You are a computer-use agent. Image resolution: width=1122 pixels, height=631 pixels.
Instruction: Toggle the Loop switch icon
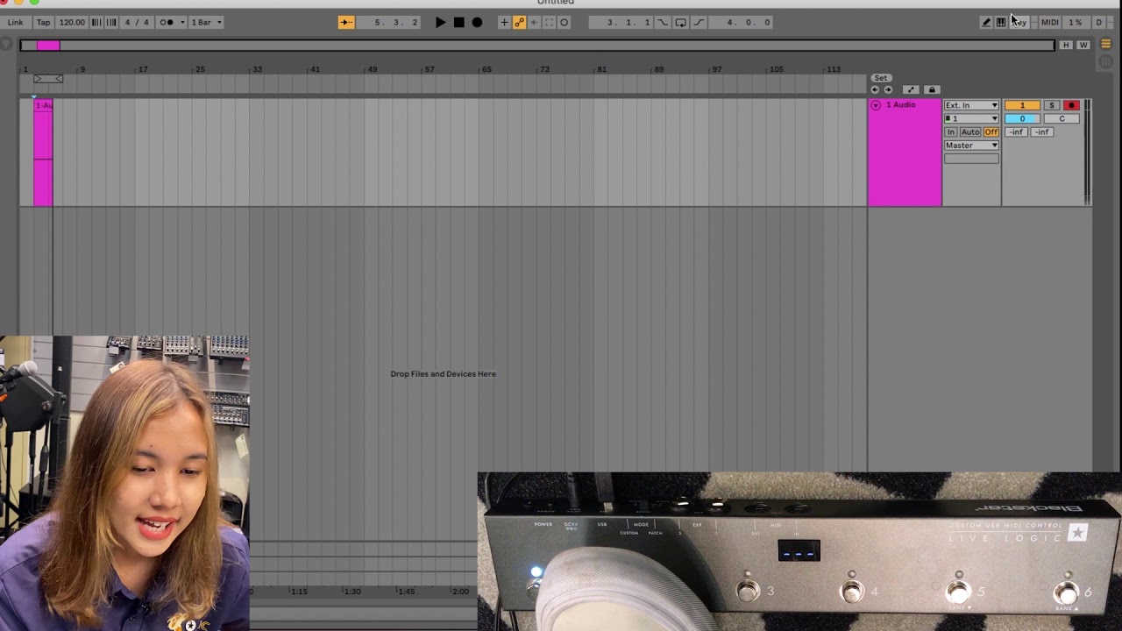(680, 22)
